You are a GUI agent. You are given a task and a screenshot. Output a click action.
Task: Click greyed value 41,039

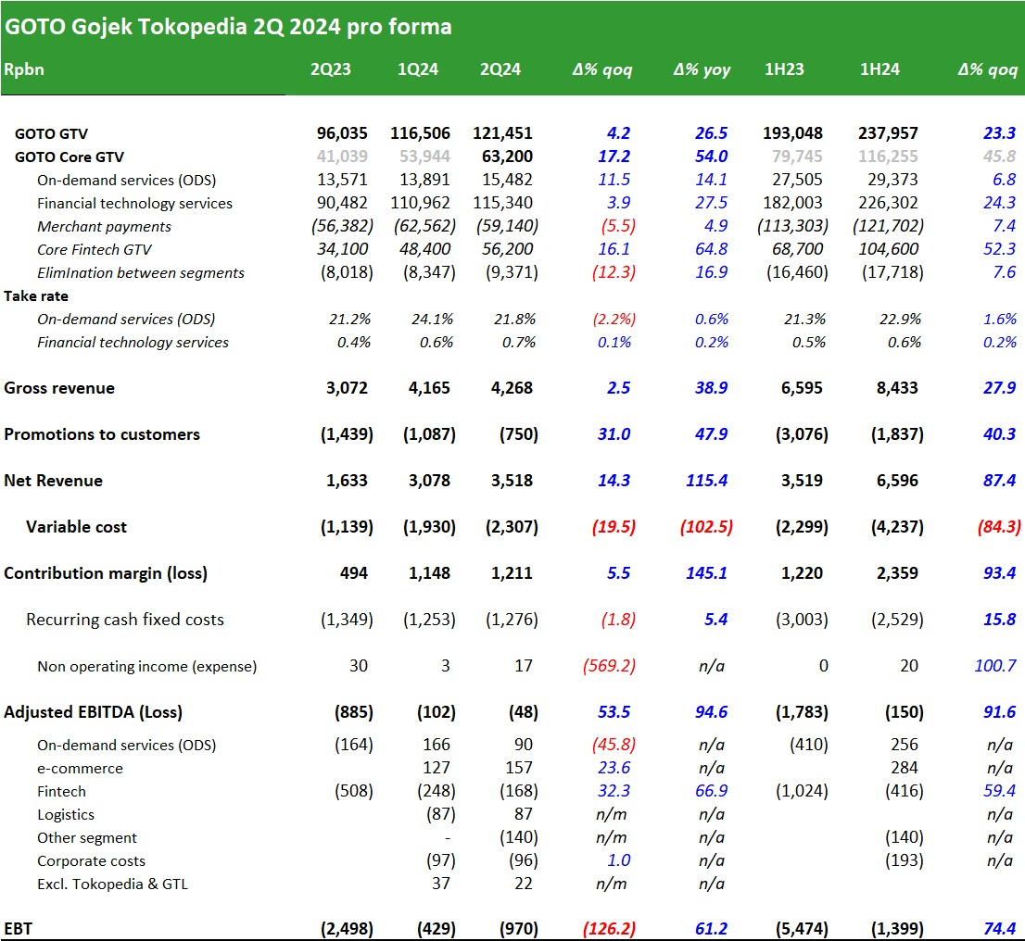(x=342, y=157)
